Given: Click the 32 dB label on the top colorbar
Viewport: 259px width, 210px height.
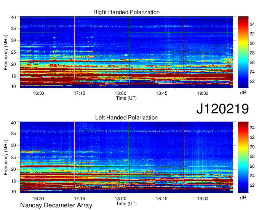Looking at the screenshot, I should [x=252, y=34].
